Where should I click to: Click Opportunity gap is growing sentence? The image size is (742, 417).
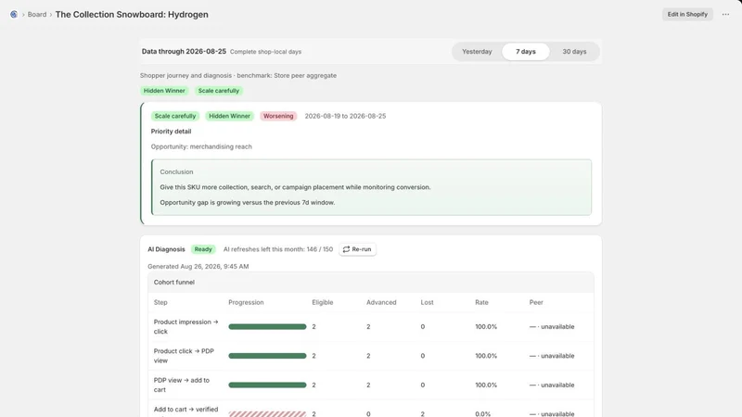click(247, 202)
